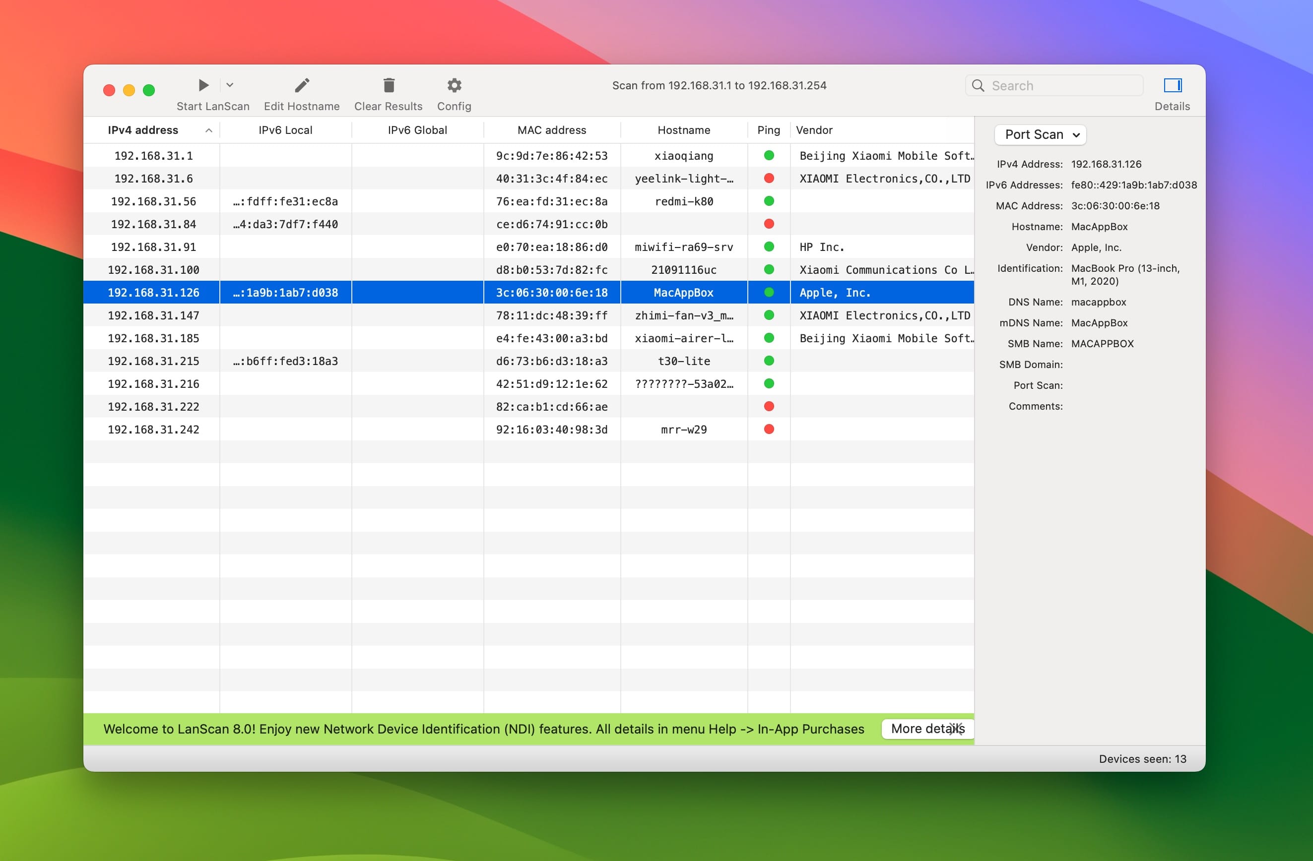The width and height of the screenshot is (1313, 861).
Task: Click the Search field in the toolbar
Action: [x=1054, y=85]
